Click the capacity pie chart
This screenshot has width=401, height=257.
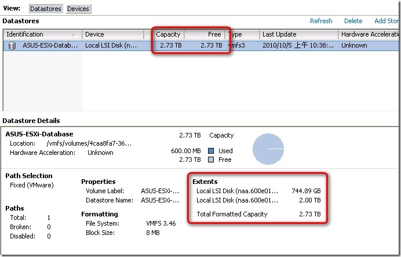tap(268, 149)
